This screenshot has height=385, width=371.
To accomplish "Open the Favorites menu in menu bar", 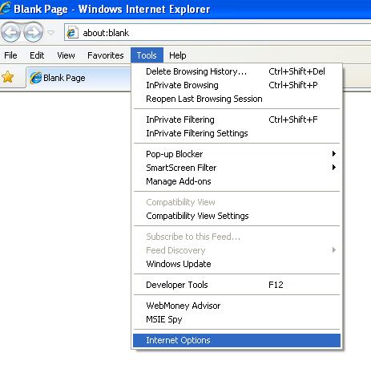I will pyautogui.click(x=106, y=55).
